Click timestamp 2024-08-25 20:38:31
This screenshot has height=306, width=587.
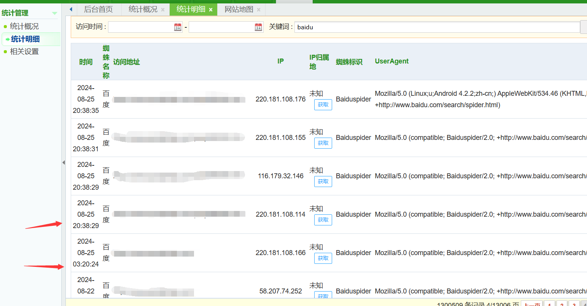86,138
